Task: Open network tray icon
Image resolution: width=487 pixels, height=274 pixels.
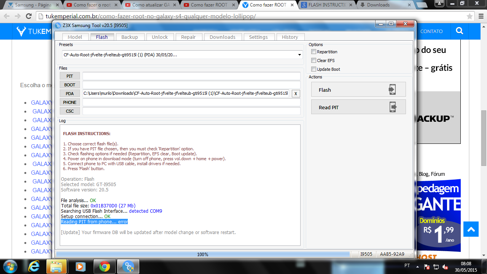Action: click(x=436, y=267)
